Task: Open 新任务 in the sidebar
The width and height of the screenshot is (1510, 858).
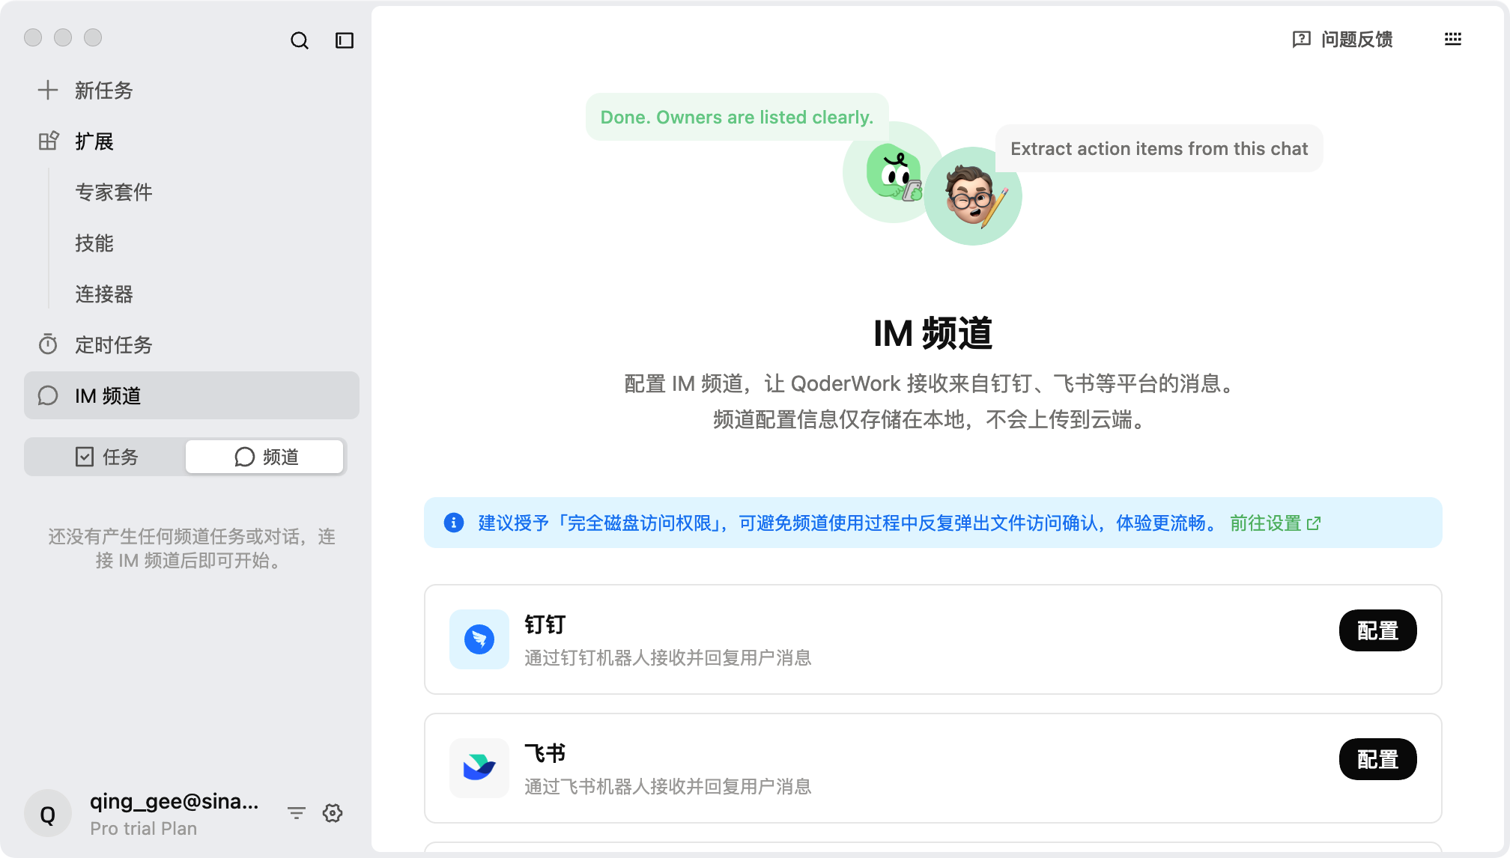Action: tap(192, 91)
